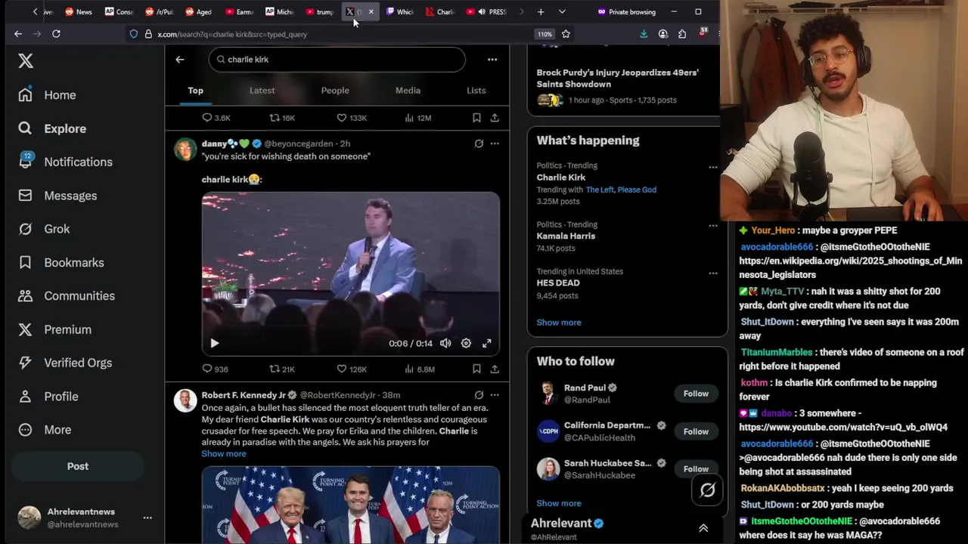Repost danny's post with 21K reposts
This screenshot has width=968, height=544.
282,369
